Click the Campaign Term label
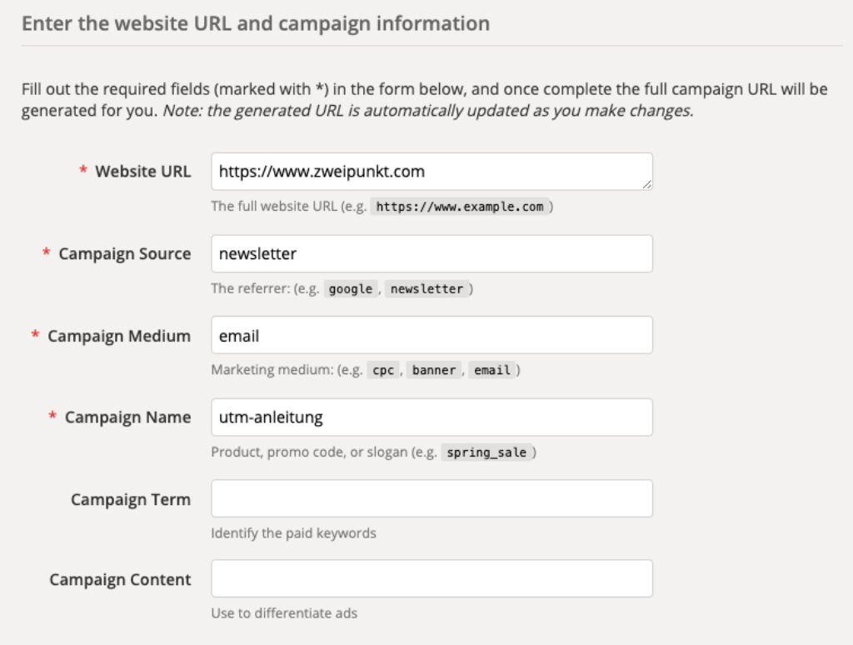This screenshot has height=645, width=853. click(131, 500)
